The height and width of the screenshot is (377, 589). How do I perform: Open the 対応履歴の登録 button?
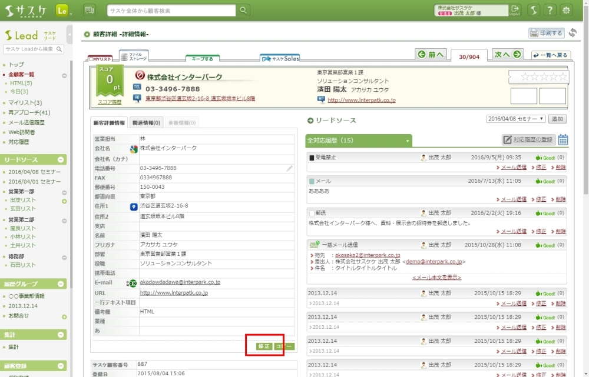[528, 140]
